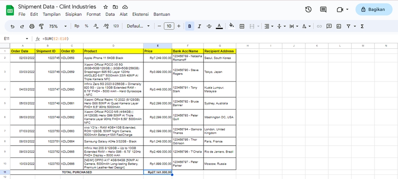
Task: Click the move to folder icon
Action: click(115, 7)
